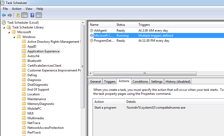Click the Up one level folder icon

18,15
